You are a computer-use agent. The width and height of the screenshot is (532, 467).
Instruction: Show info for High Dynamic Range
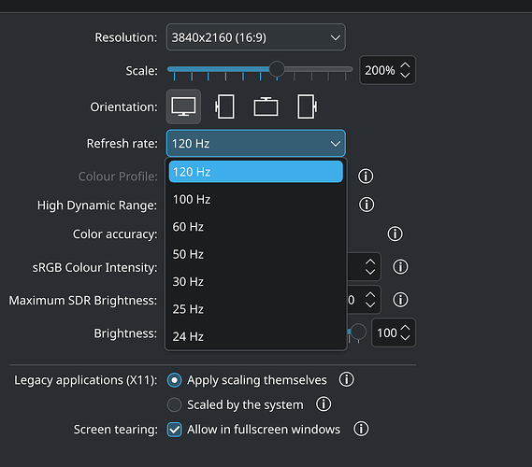click(x=367, y=205)
